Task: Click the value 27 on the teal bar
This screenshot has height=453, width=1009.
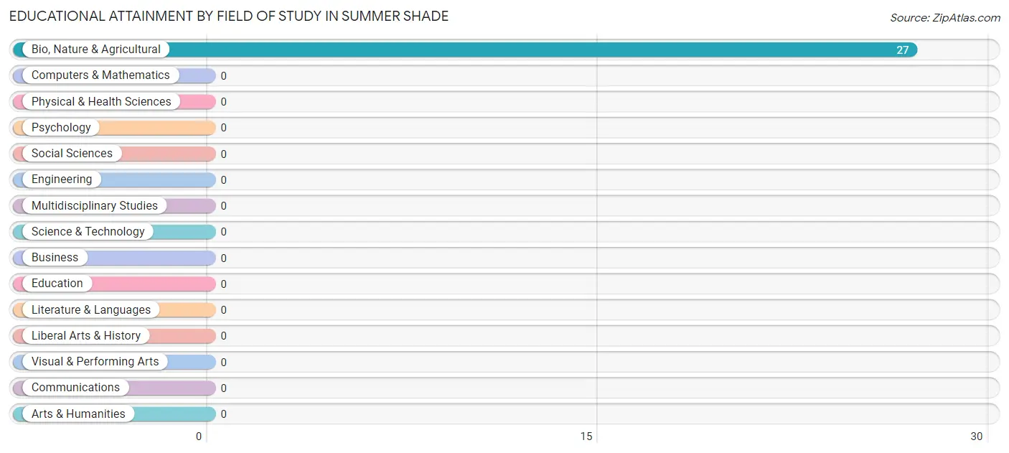Action: tap(903, 50)
